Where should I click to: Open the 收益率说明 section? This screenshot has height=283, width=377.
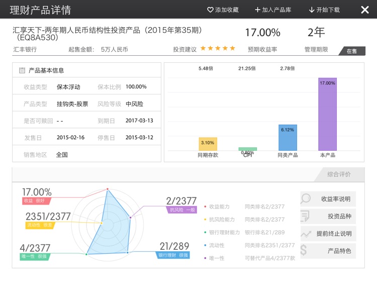328,199
